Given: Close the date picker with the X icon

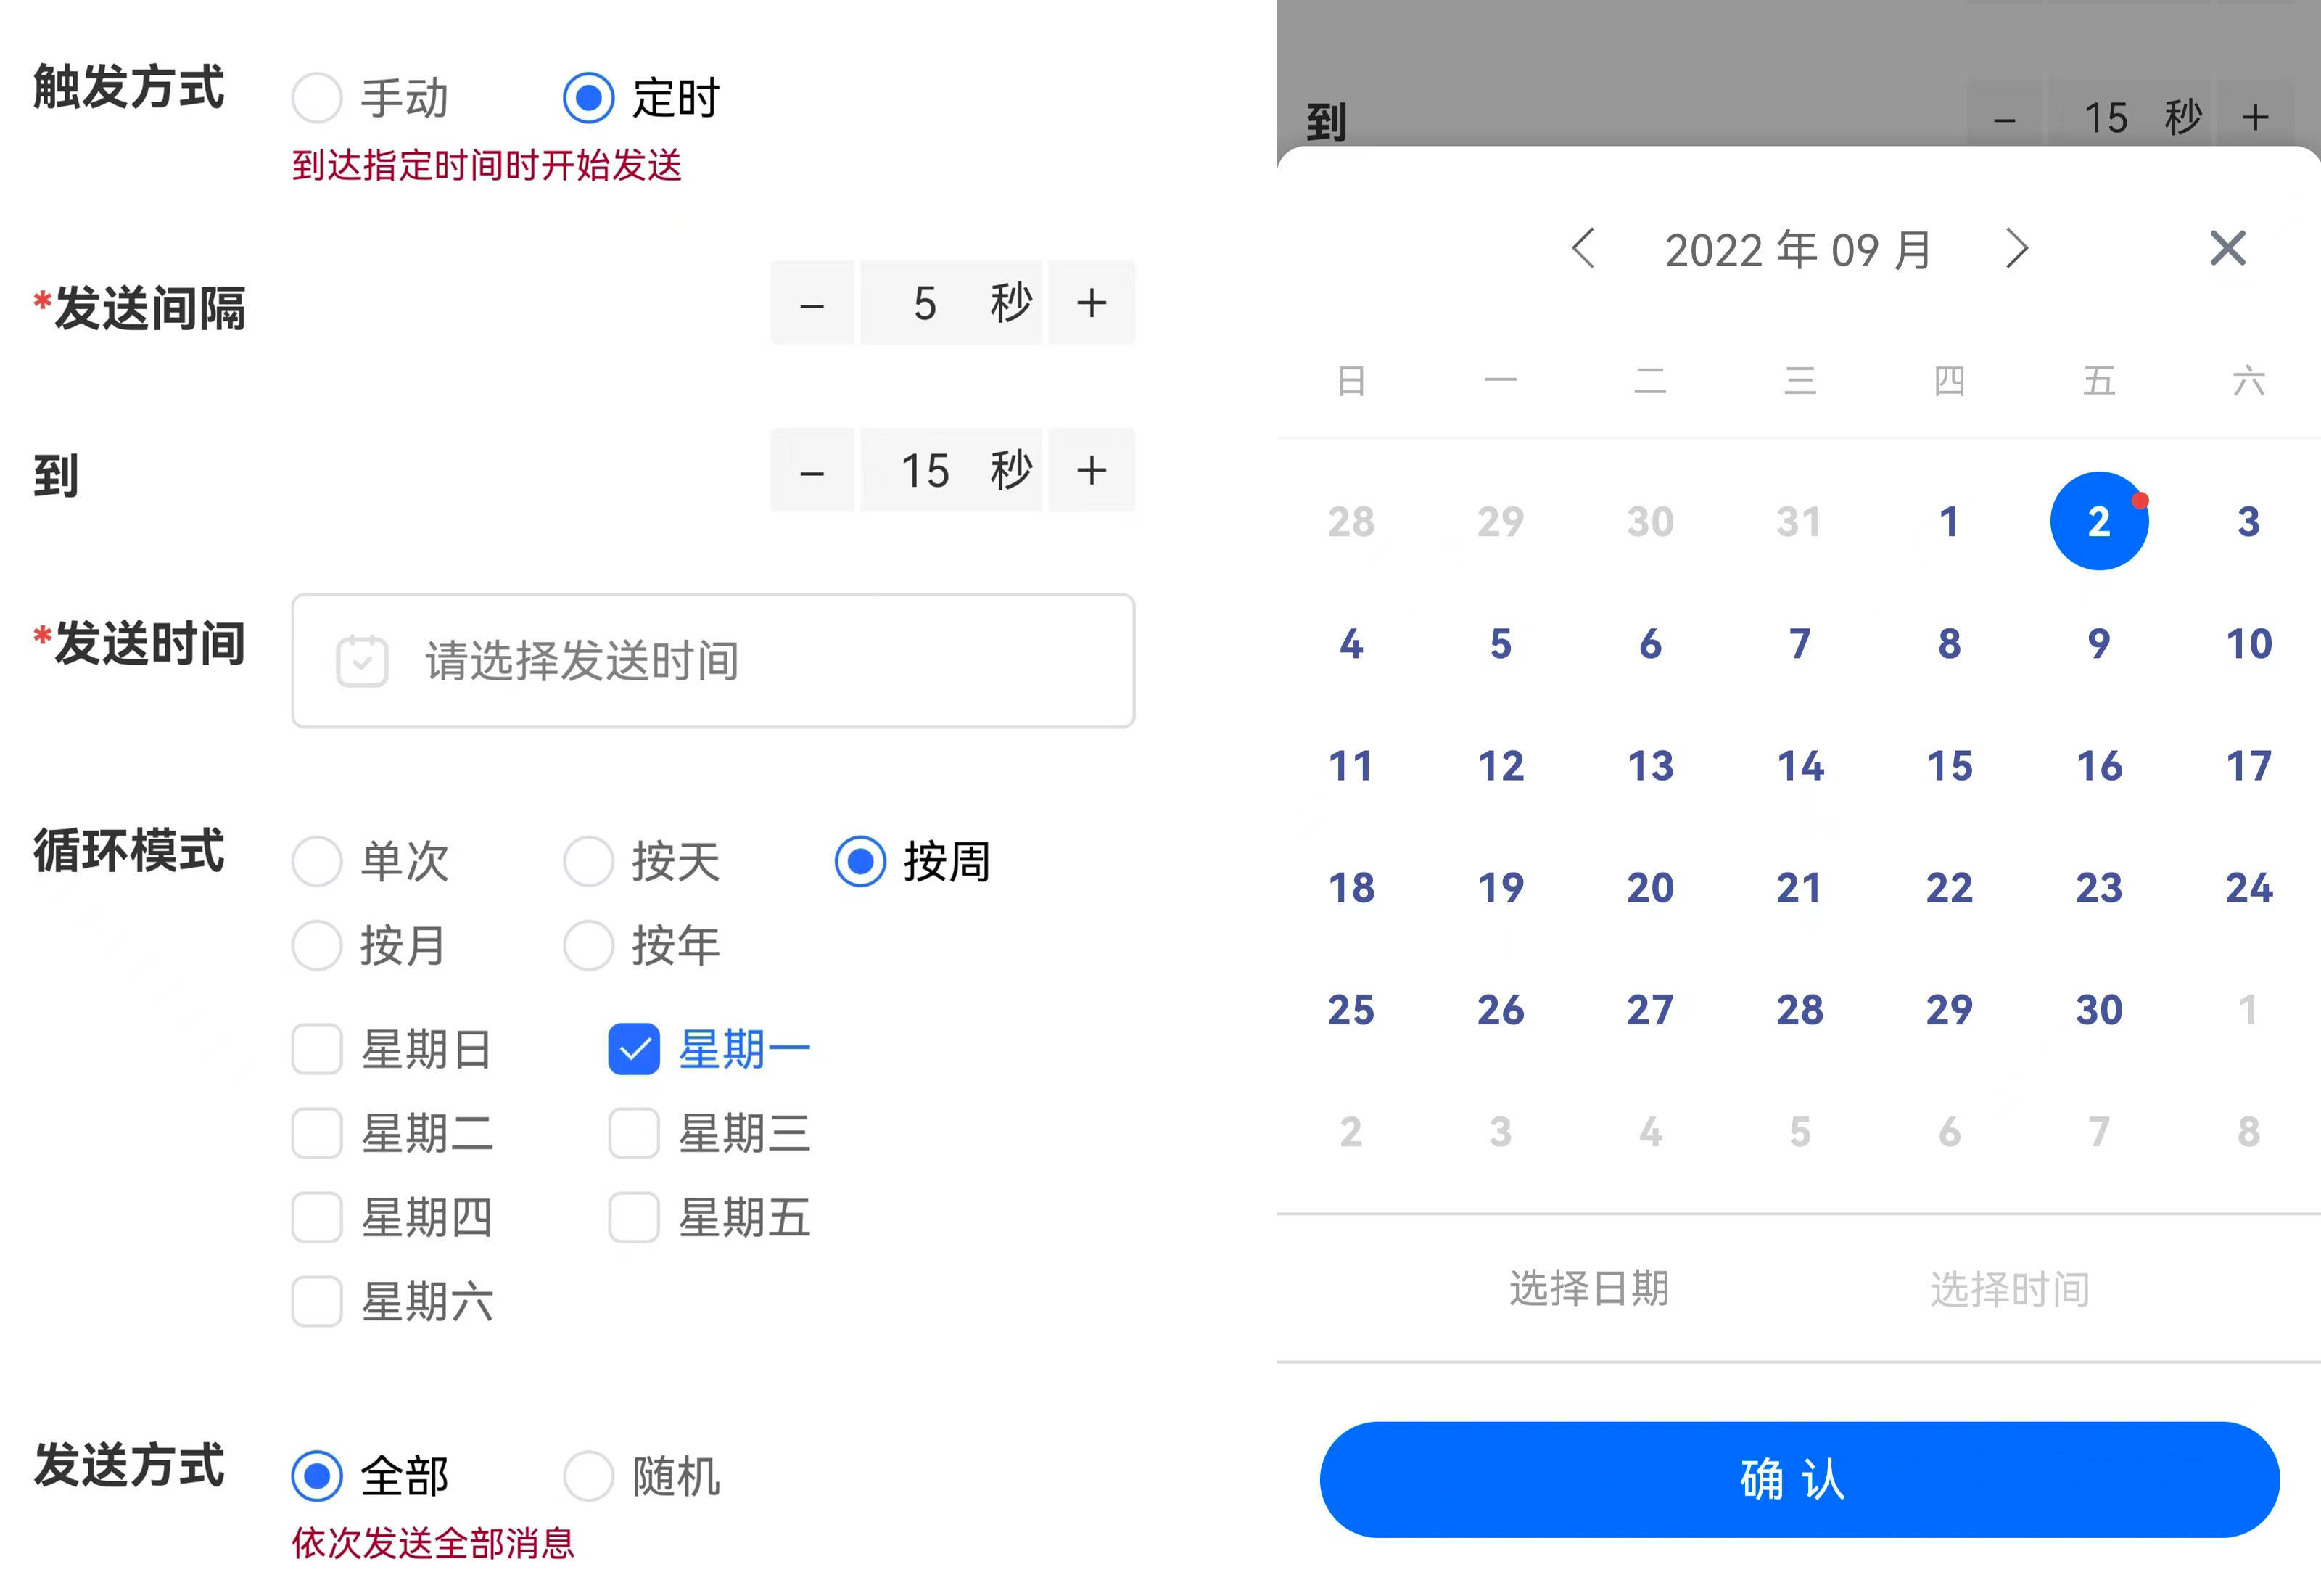Looking at the screenshot, I should [x=2227, y=249].
